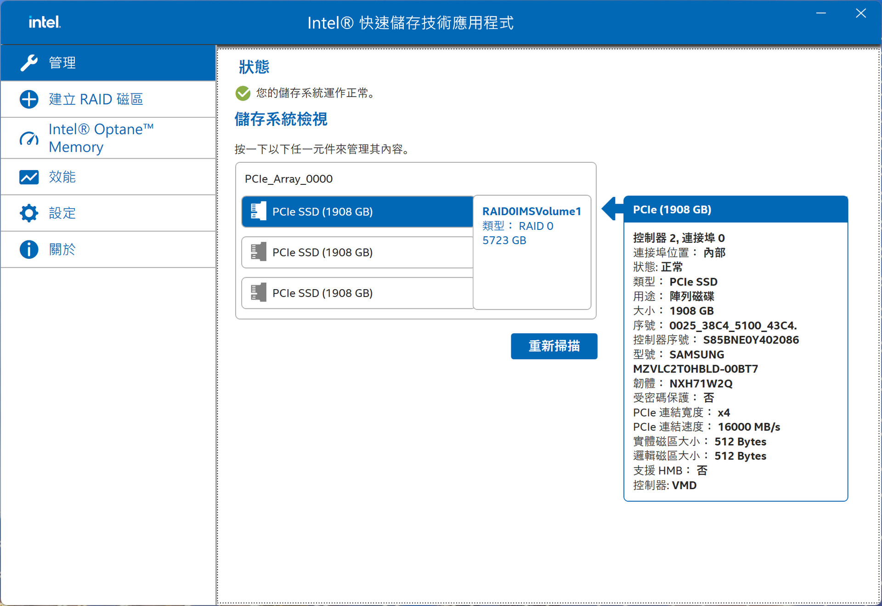
Task: Select the highlighted first PCIe SSD (1908 GB)
Action: coord(357,212)
